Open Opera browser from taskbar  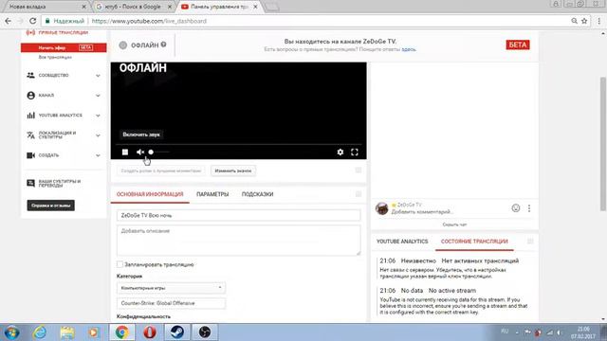[150, 332]
